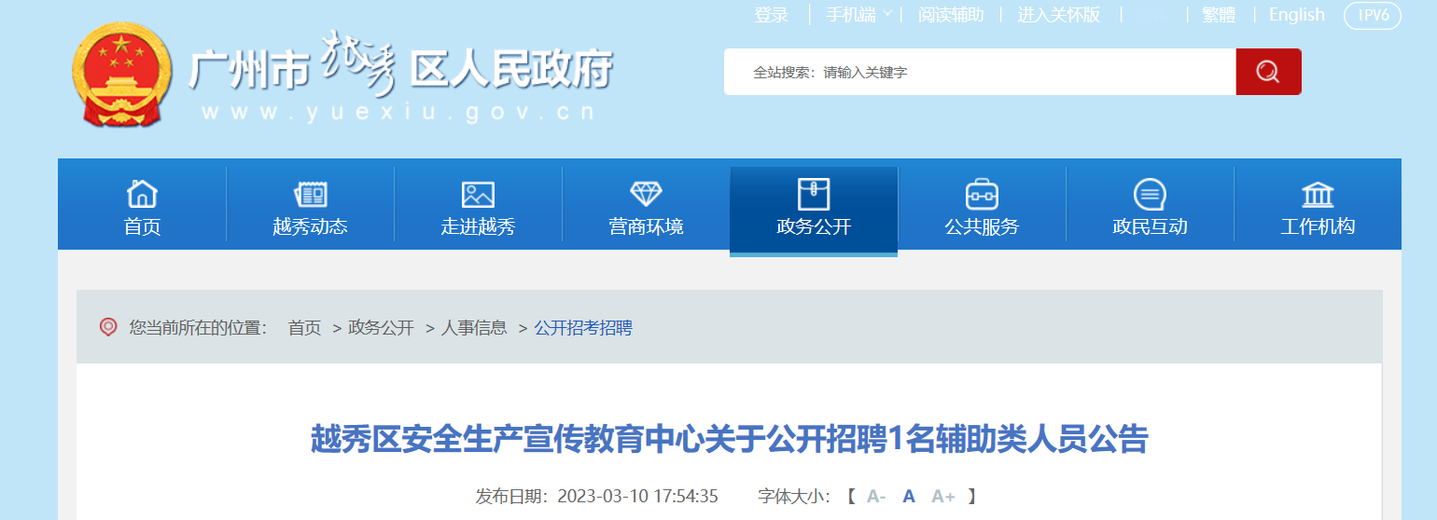Open the 公共服务 navigation tab

(x=982, y=204)
